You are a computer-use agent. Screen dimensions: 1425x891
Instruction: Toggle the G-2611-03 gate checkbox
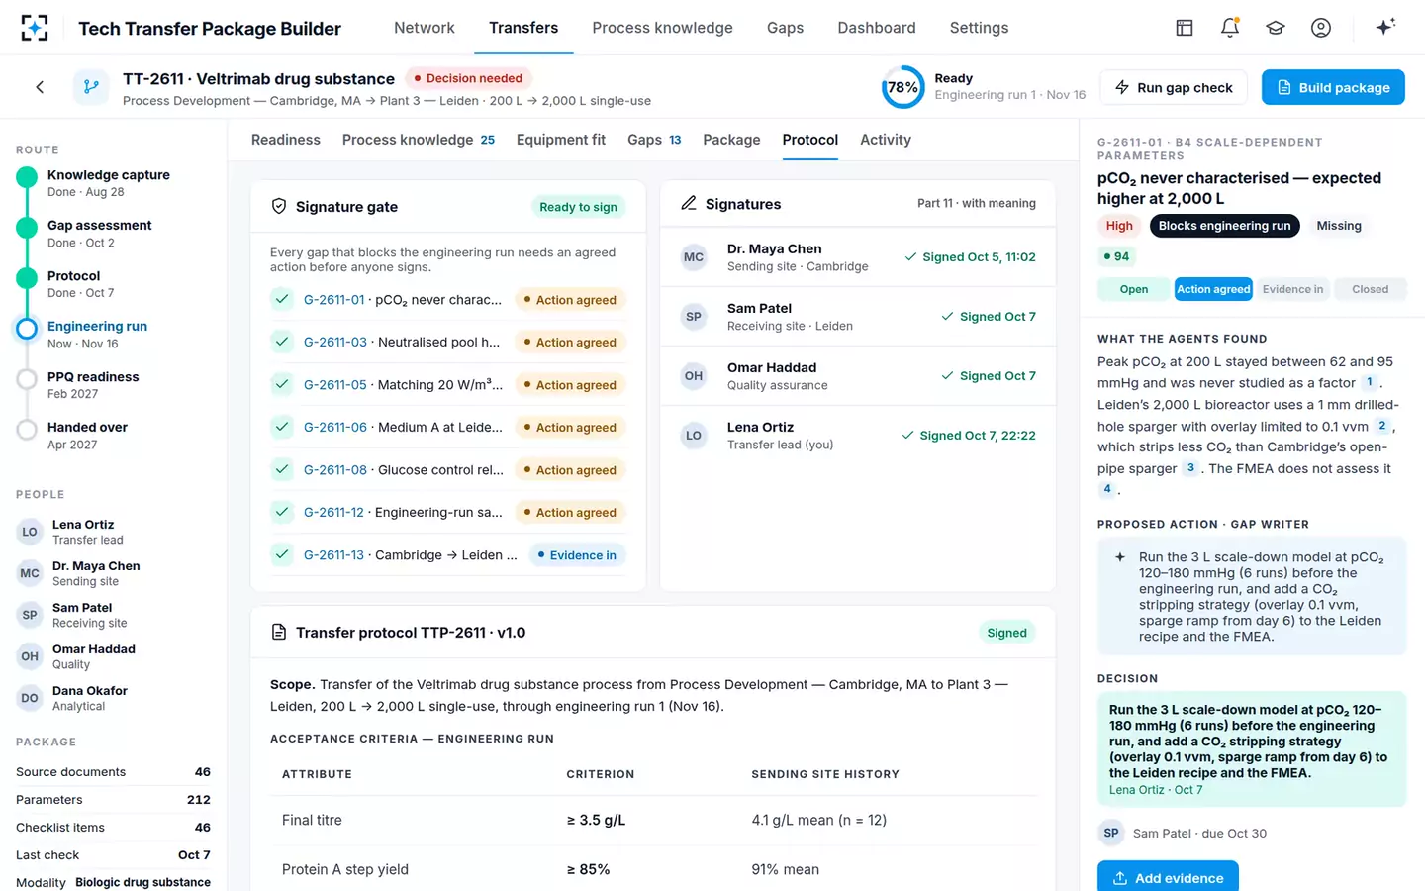(x=282, y=342)
